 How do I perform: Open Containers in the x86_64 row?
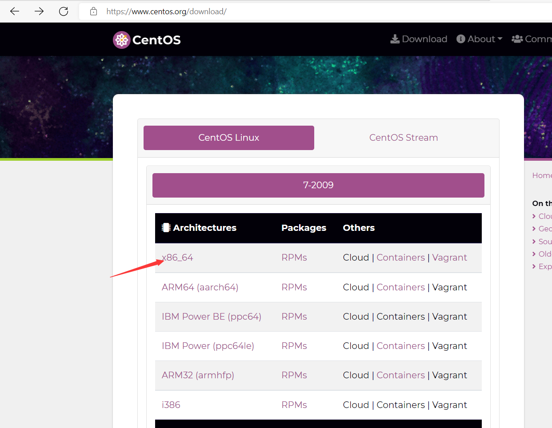pyautogui.click(x=401, y=258)
